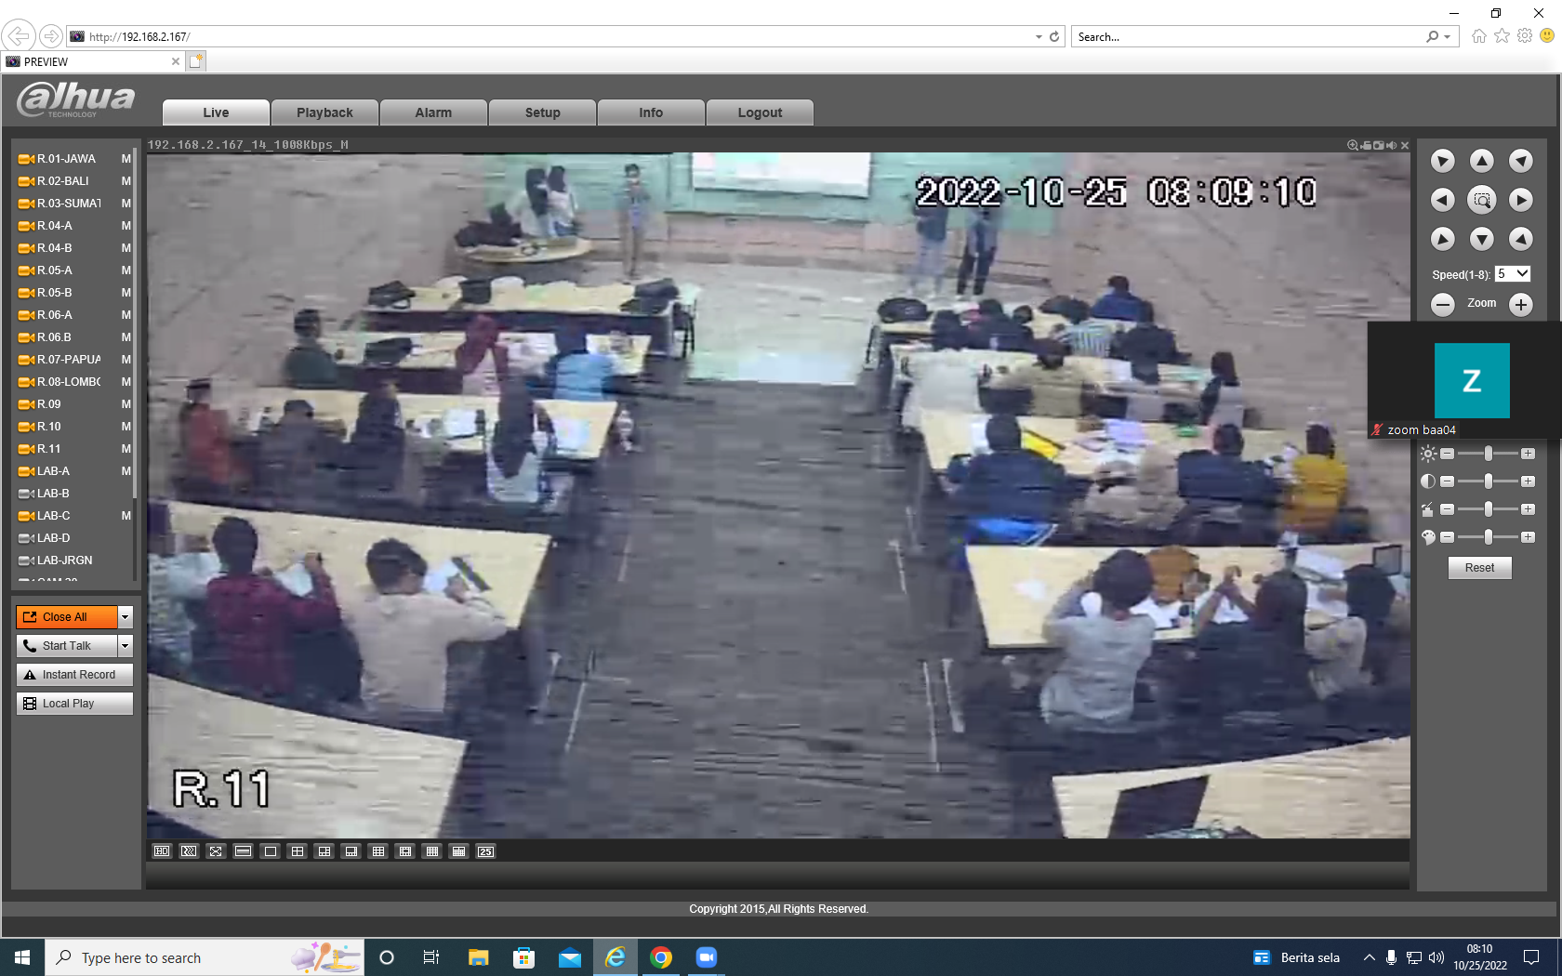Show hidden system tray icons
This screenshot has width=1562, height=976.
pyautogui.click(x=1369, y=957)
